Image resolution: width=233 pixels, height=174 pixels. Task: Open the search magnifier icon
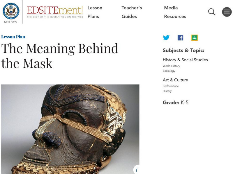[x=212, y=12]
